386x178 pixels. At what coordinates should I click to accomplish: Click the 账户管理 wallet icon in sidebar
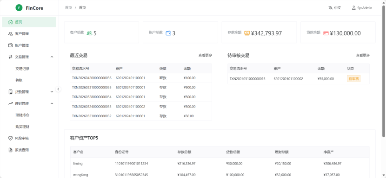(10, 45)
